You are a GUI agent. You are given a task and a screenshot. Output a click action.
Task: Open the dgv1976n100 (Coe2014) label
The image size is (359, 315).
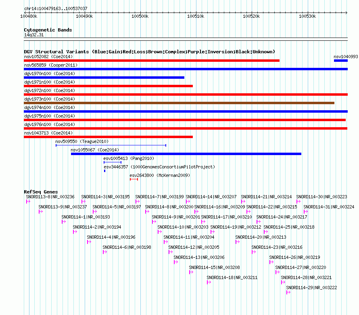(x=50, y=124)
